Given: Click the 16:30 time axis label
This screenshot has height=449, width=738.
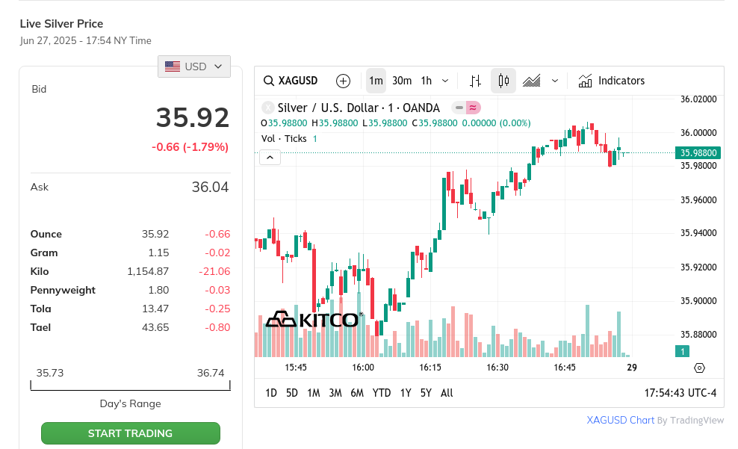Looking at the screenshot, I should tap(497, 368).
